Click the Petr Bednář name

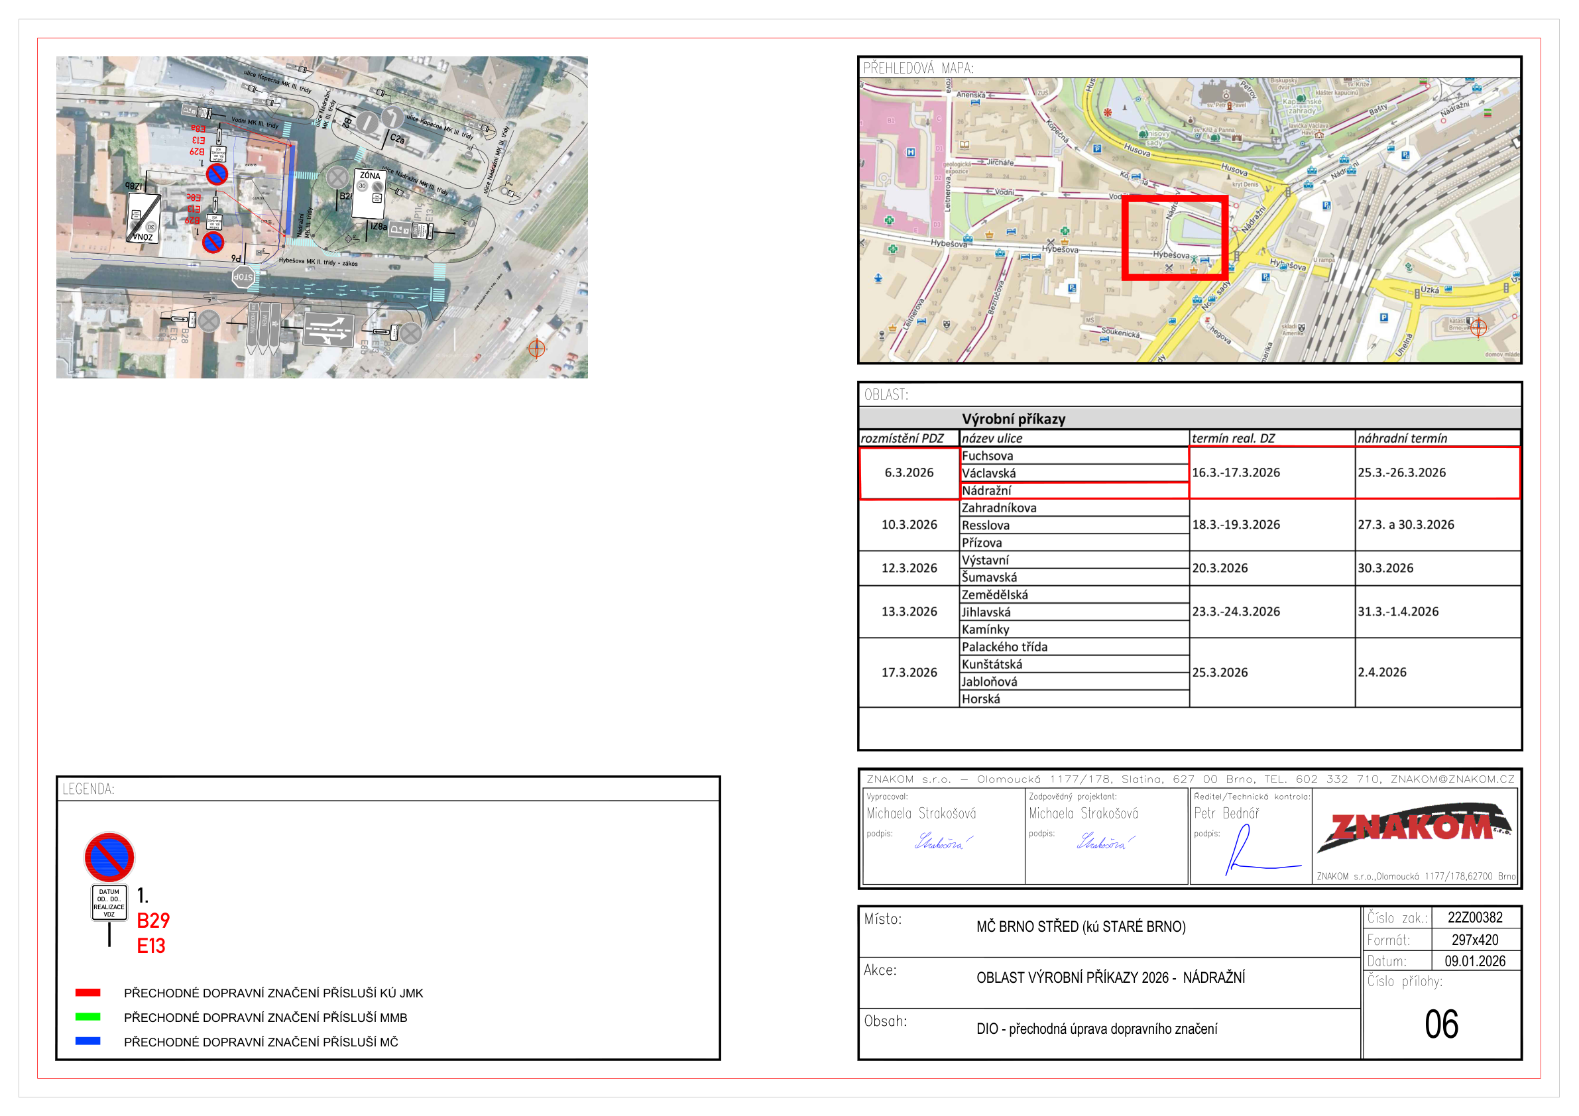point(1226,813)
